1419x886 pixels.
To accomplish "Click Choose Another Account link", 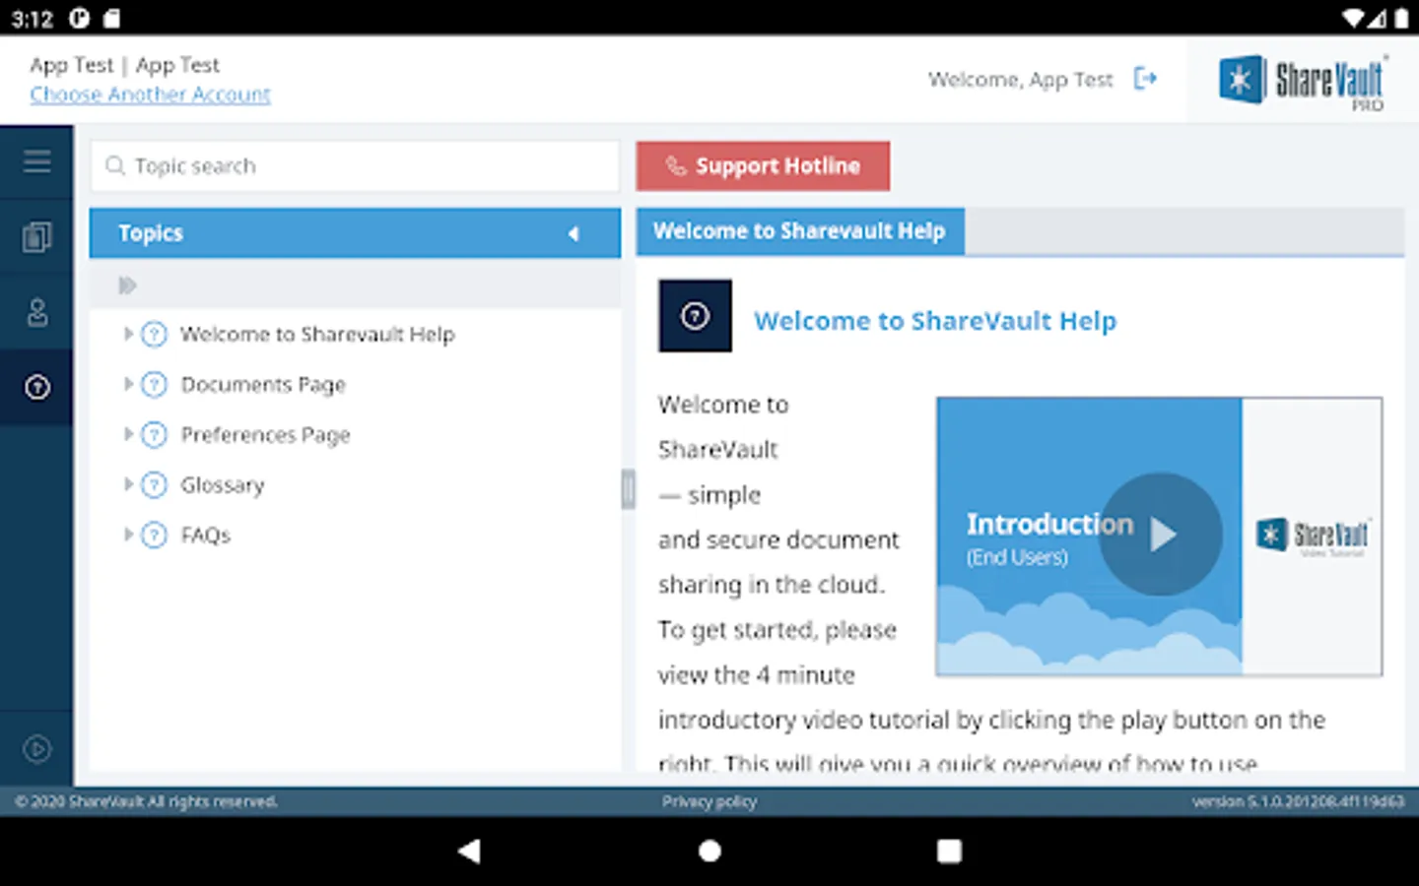I will [x=150, y=95].
